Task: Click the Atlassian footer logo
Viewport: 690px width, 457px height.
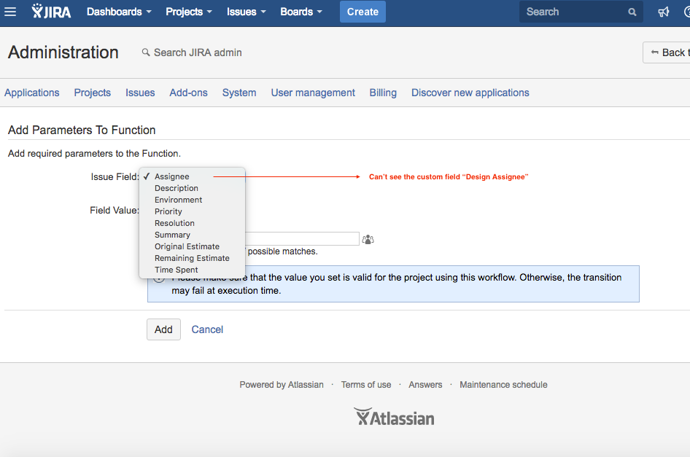Action: (394, 417)
